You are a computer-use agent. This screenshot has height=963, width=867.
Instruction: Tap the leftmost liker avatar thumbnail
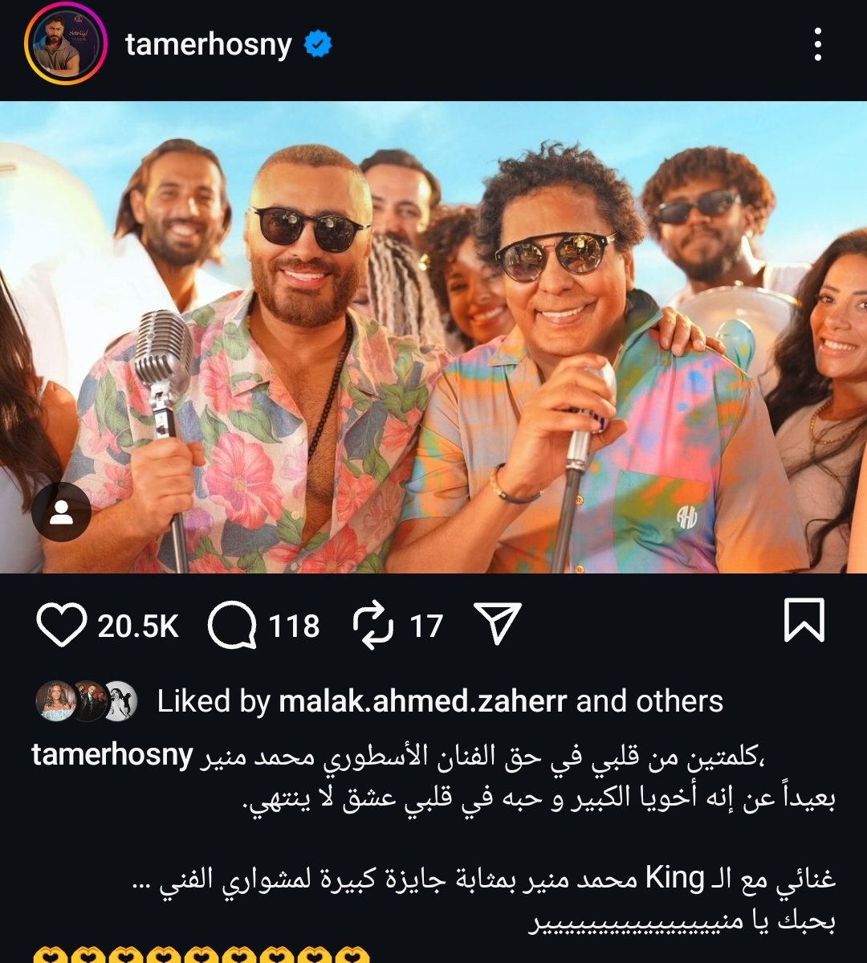click(55, 701)
